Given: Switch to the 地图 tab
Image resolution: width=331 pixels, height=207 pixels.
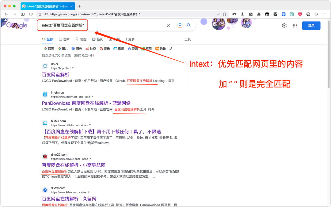Looking at the screenshot, I should [x=81, y=39].
